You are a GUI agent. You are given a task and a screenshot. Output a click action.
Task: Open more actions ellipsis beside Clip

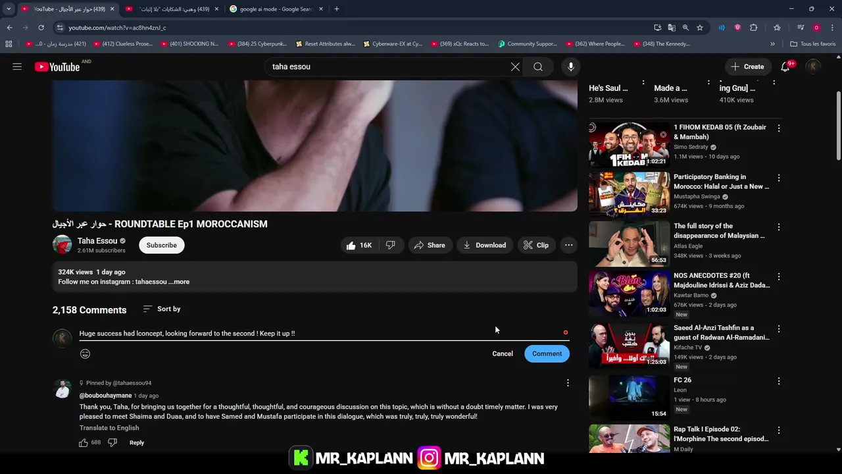tap(568, 245)
